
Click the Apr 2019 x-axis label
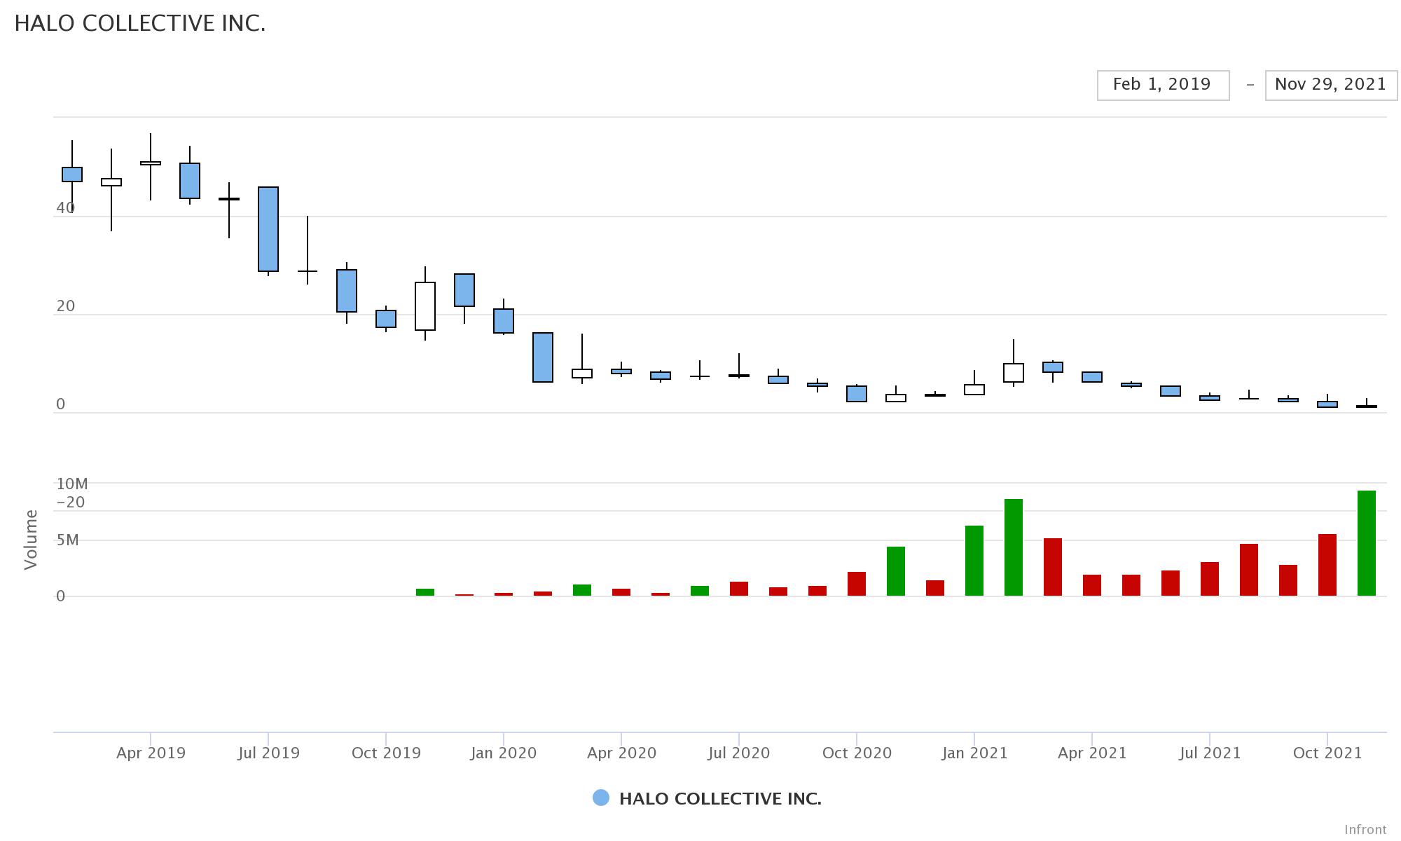click(x=151, y=753)
